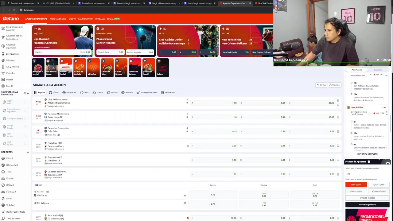
Task: Open Hockey sobre hielo icon in sidebar
Action: pos(3,212)
